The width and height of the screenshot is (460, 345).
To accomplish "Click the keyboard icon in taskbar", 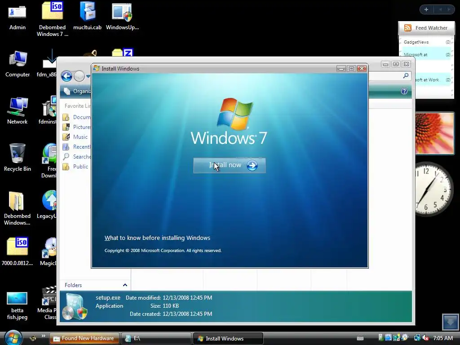I will 360,338.
